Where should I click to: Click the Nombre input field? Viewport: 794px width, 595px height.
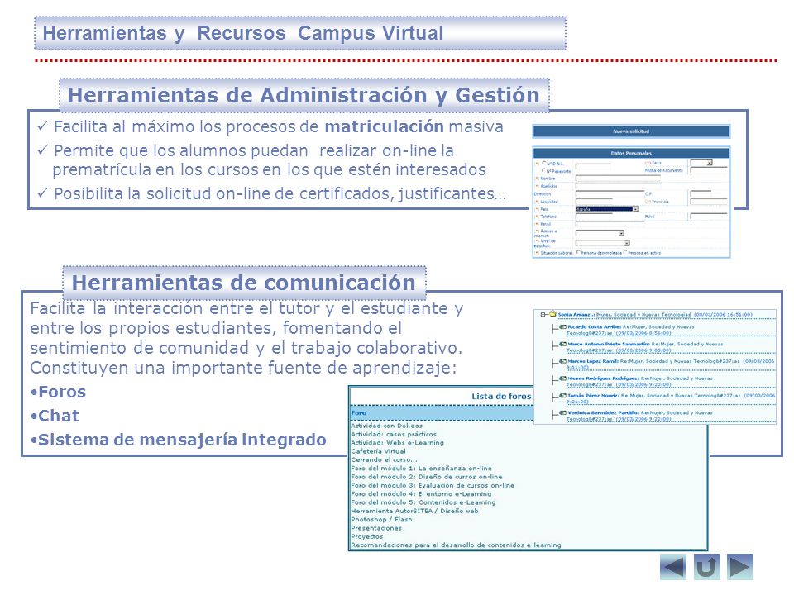tap(618, 178)
